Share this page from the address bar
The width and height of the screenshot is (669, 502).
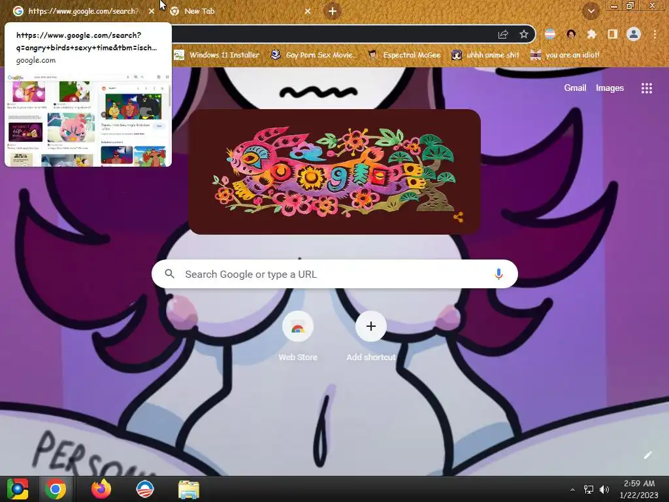(503, 35)
